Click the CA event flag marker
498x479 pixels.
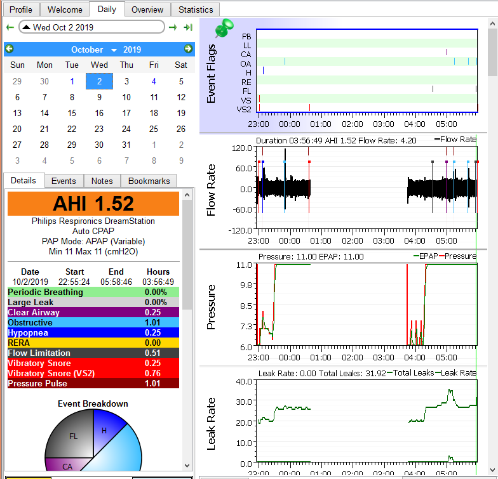point(447,52)
